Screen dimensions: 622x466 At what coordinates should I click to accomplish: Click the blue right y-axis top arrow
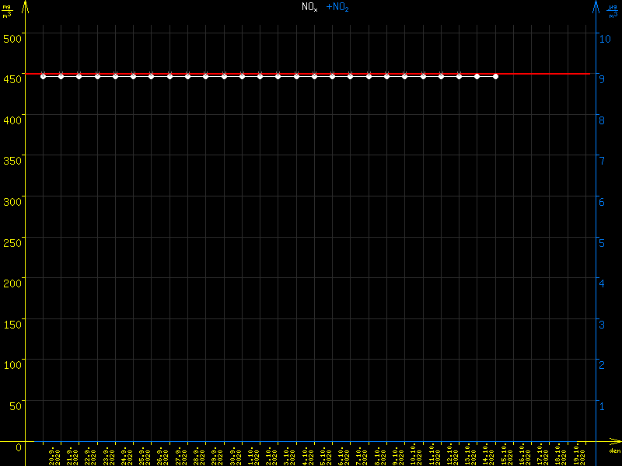point(596,6)
